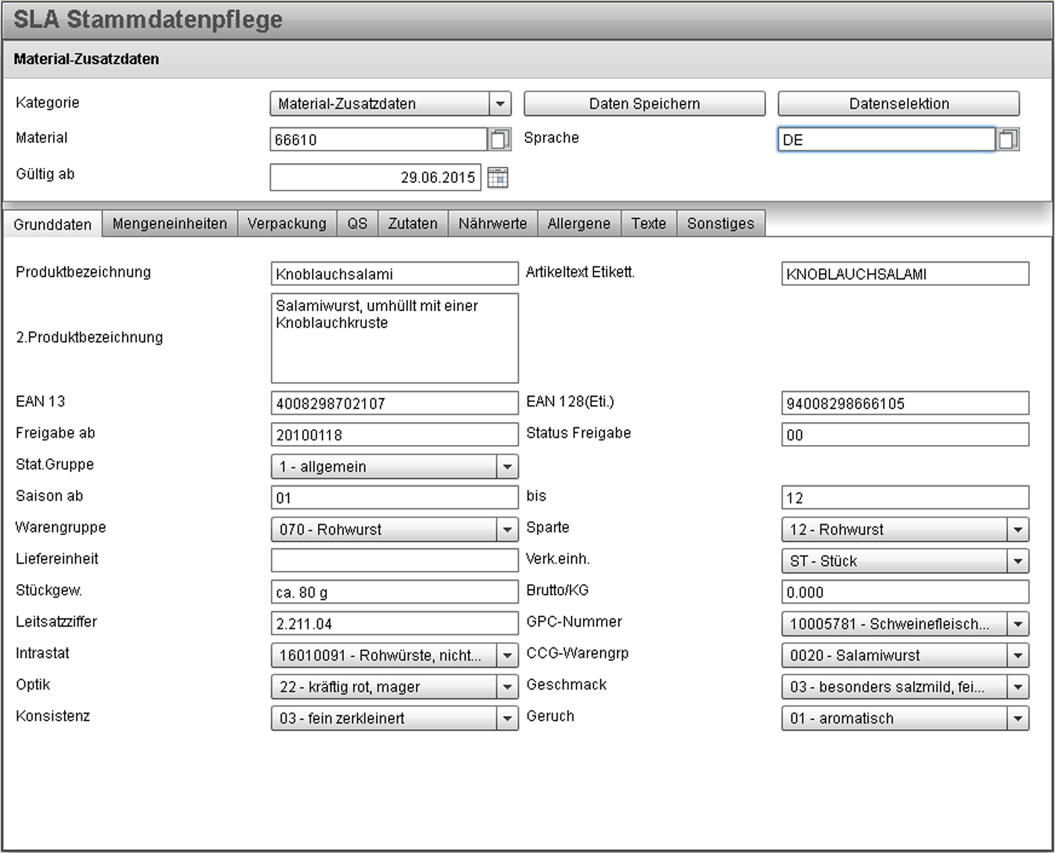Expand the Sparte dropdown arrow
This screenshot has width=1055, height=853.
click(x=1018, y=529)
